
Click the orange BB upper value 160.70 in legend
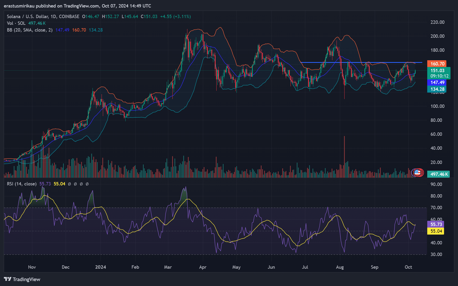[x=79, y=30]
